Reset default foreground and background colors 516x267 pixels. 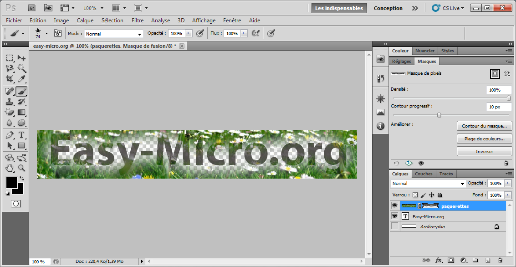7,193
